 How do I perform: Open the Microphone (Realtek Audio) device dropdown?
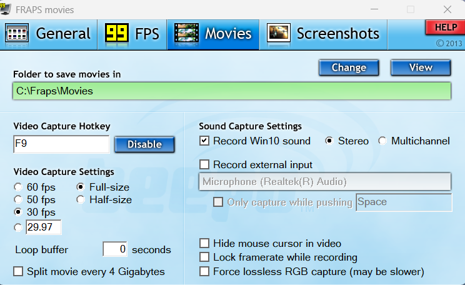coord(325,181)
